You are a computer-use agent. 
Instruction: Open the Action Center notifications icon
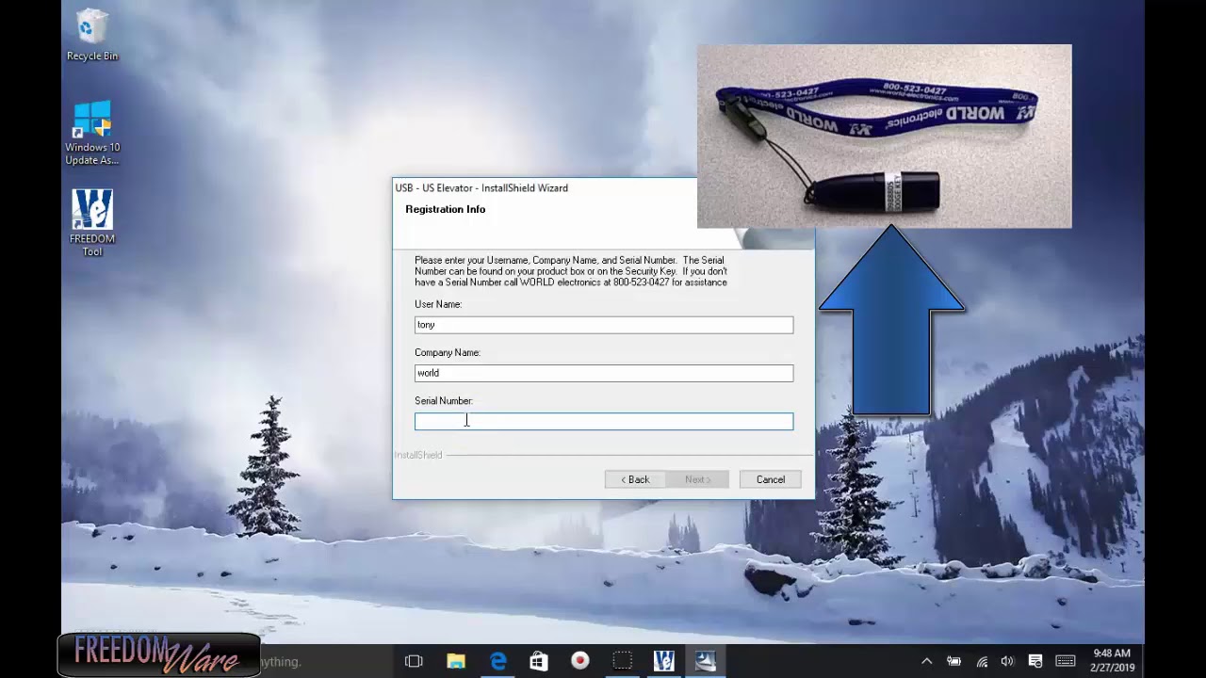point(1035,661)
